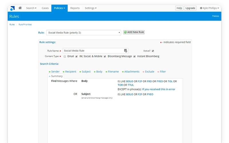The image size is (229, 143).
Task: Uncheck Bloomberg Message checkbox
Action: point(105,56)
